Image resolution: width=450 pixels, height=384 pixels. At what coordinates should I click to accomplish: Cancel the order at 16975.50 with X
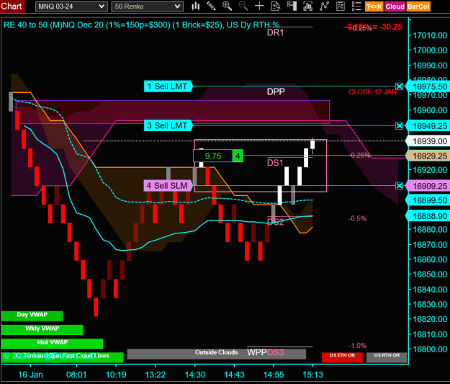(399, 86)
